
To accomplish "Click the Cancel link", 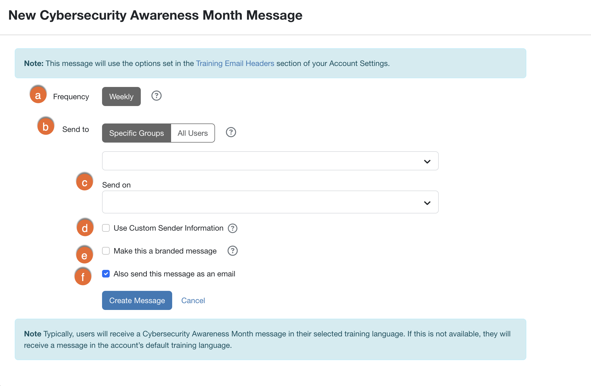I will pos(193,300).
